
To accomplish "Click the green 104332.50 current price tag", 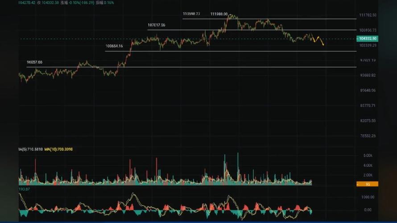I will click(x=367, y=38).
